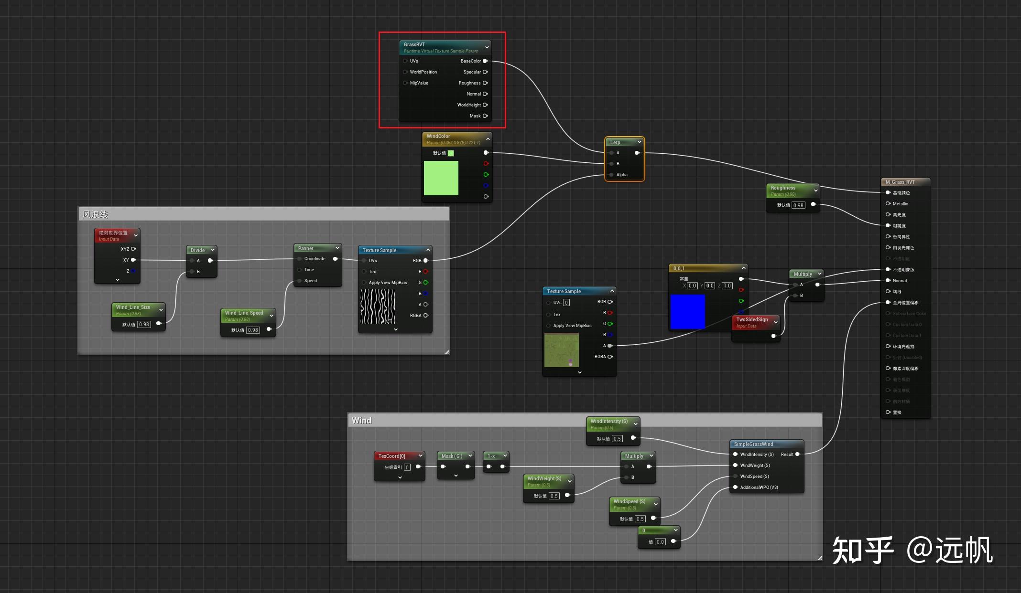1021x593 pixels.
Task: Click the Alpha input pin of Lerp
Action: click(x=611, y=175)
